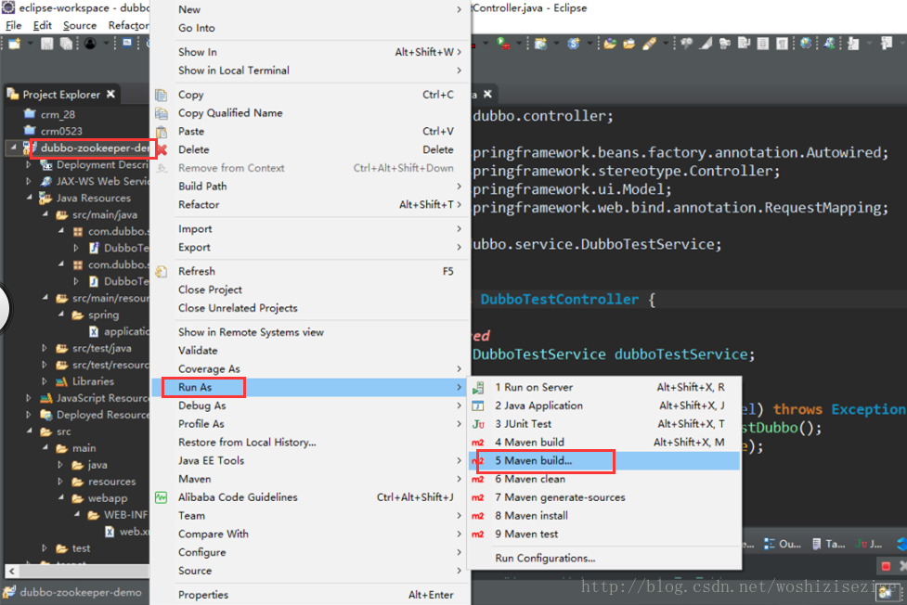Choose 8 Maven install option
The image size is (907, 605).
click(604, 516)
